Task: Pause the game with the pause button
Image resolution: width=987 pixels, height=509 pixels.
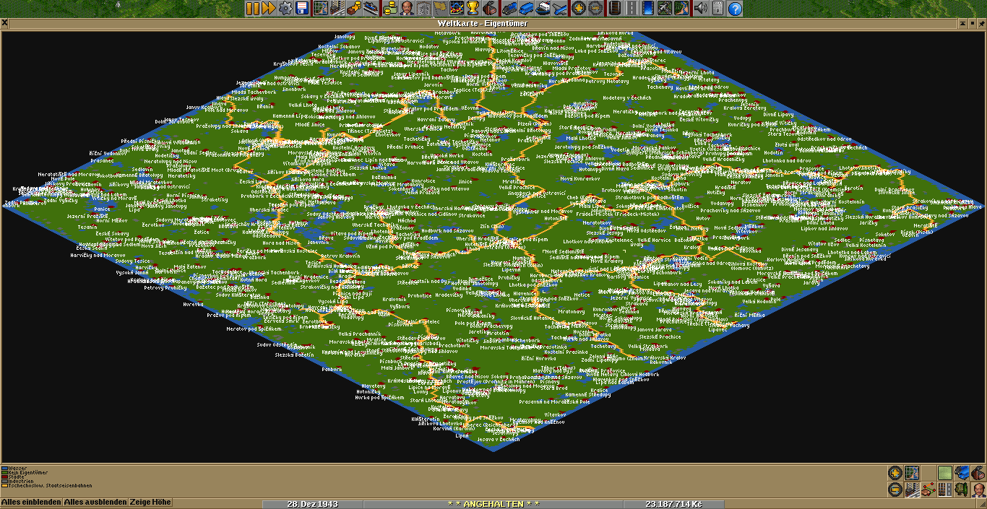Action: [x=252, y=9]
